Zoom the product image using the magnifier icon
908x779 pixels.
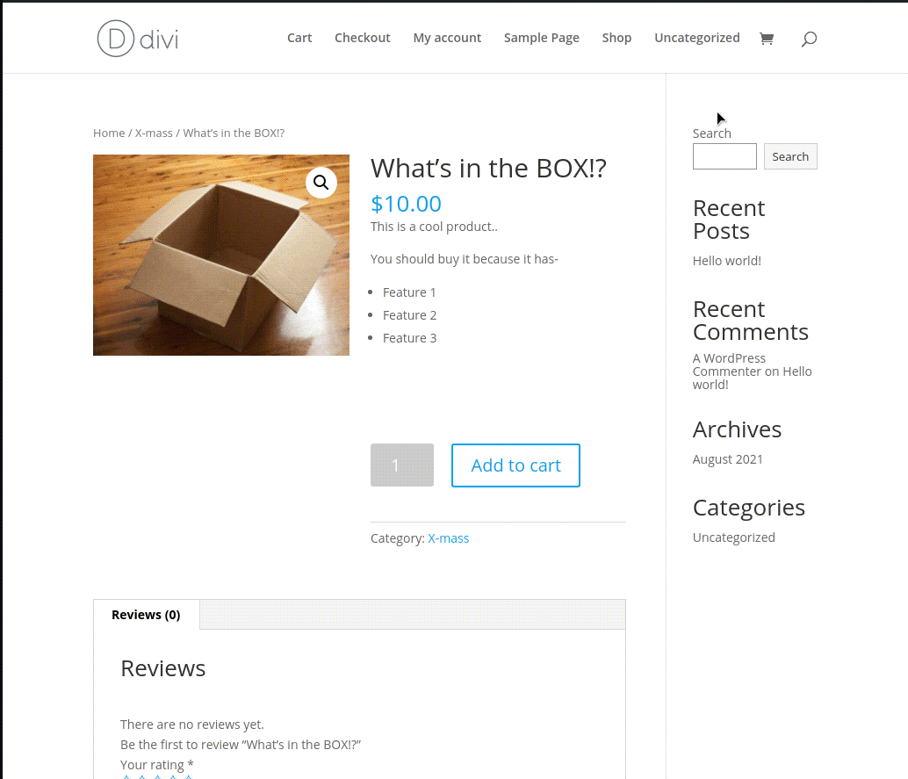(x=321, y=182)
